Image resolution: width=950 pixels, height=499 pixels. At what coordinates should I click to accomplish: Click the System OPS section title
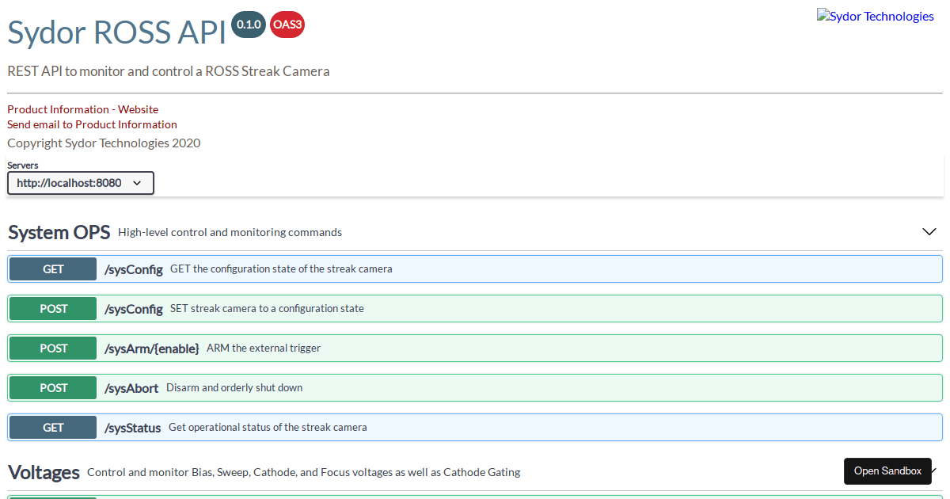[x=59, y=232]
